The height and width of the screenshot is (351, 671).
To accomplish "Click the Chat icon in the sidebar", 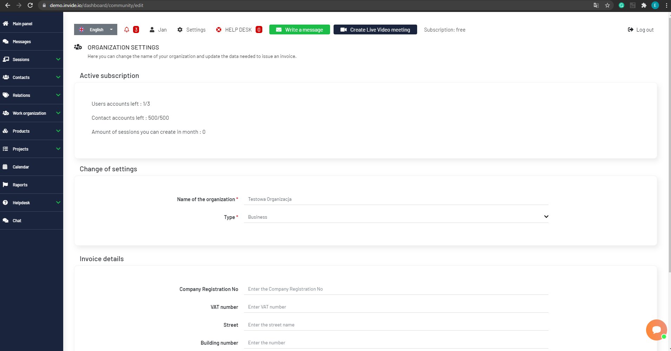I will [x=6, y=220].
